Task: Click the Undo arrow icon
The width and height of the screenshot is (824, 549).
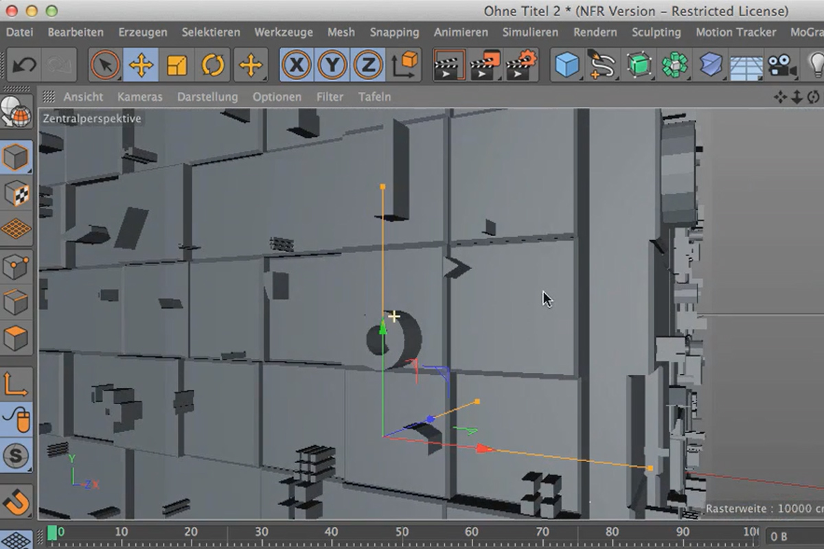Action: point(24,65)
